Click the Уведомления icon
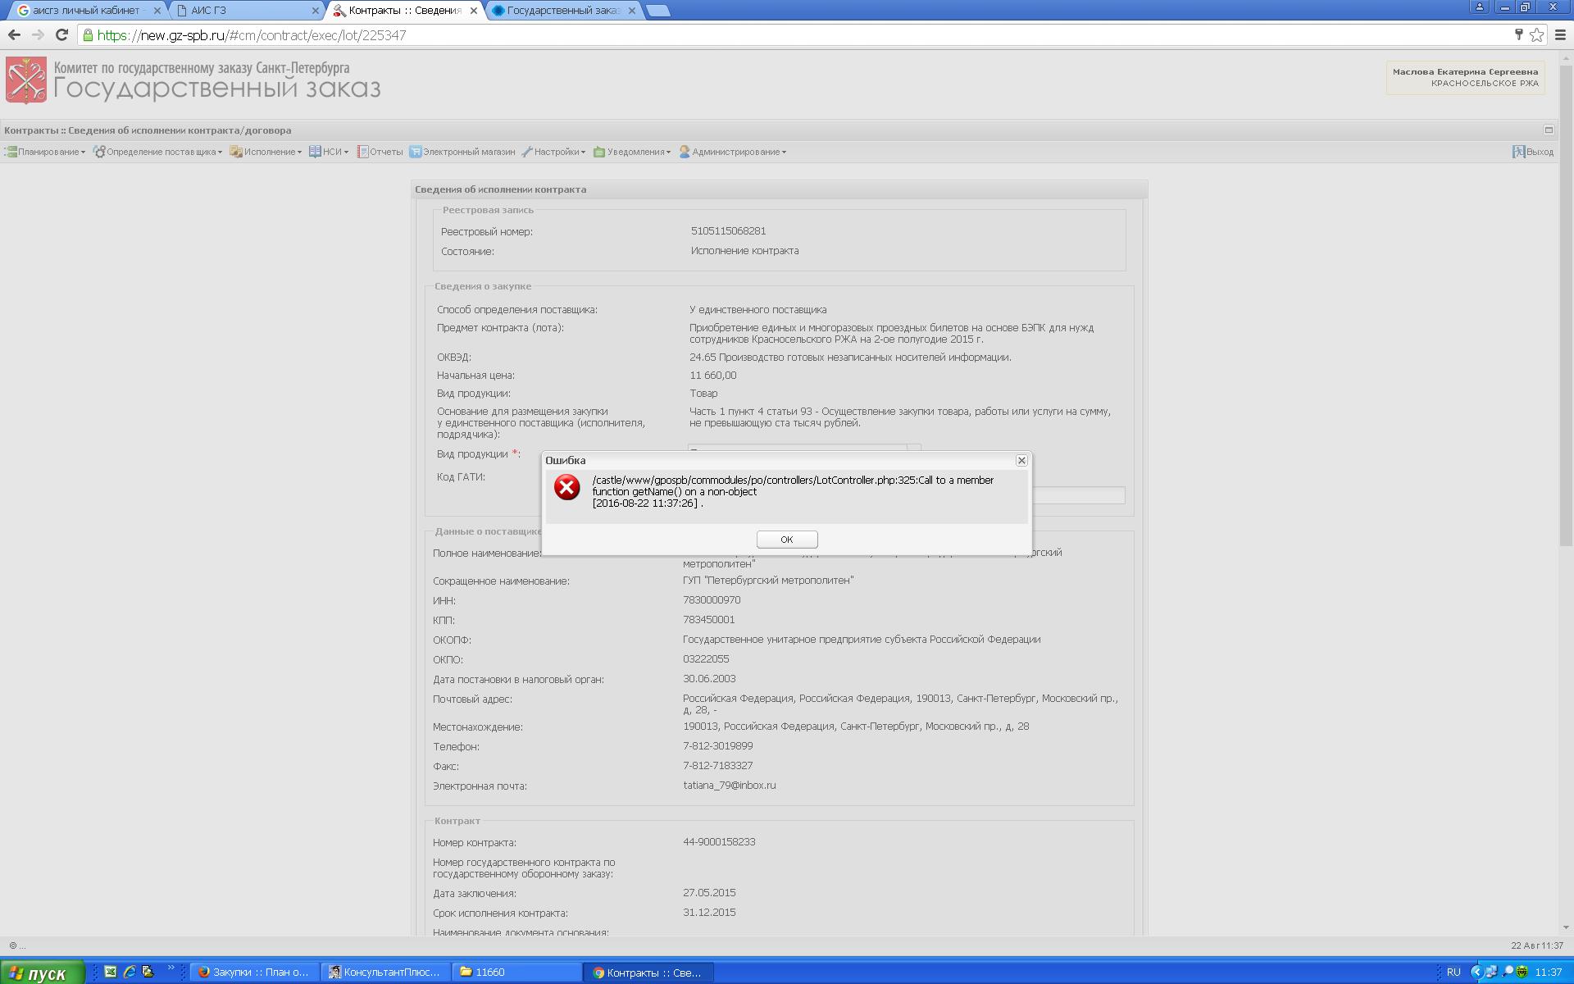The height and width of the screenshot is (984, 1574). tap(599, 152)
